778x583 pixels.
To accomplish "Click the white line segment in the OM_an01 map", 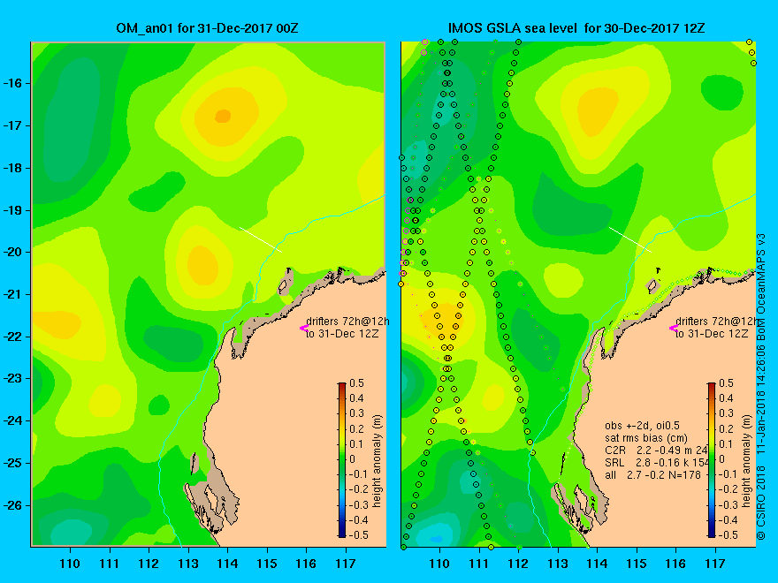I will [261, 239].
